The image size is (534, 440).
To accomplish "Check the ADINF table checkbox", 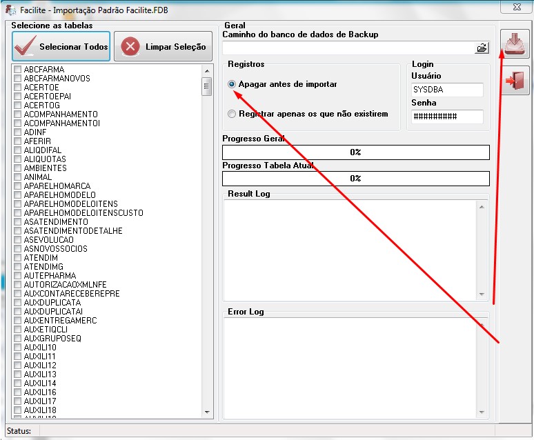I will pos(17,132).
